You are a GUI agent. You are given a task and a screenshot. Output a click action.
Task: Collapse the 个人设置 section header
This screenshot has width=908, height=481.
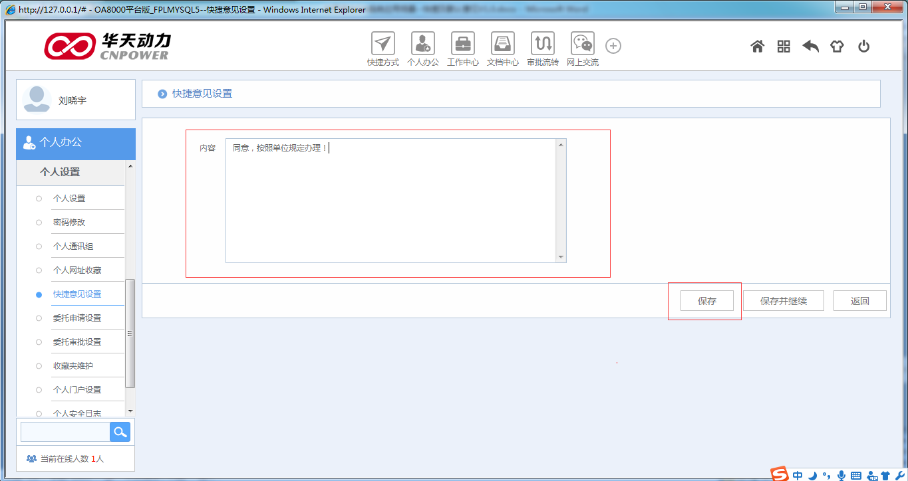point(60,172)
